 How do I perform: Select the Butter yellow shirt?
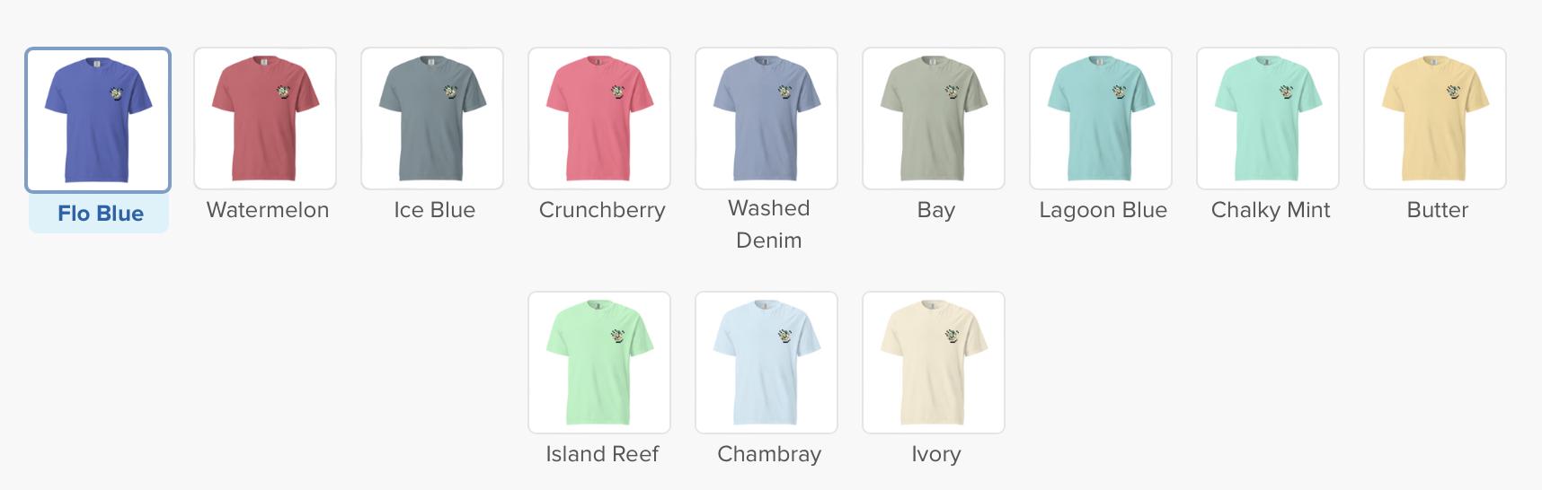pyautogui.click(x=1435, y=118)
